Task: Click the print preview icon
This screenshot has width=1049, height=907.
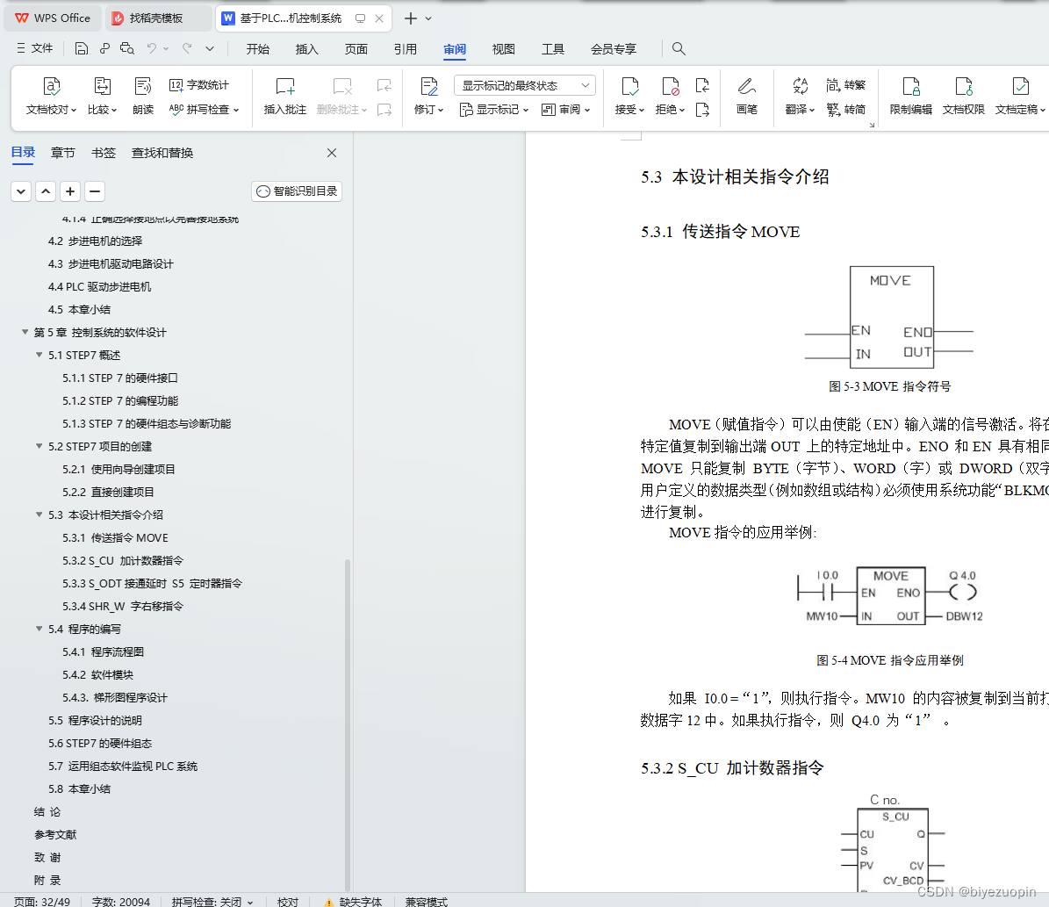Action: click(x=127, y=48)
